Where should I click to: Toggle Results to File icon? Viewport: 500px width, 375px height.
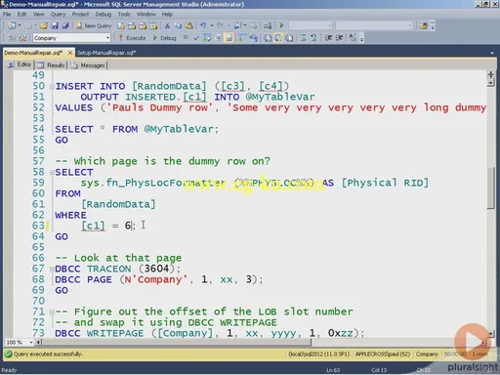(289, 38)
